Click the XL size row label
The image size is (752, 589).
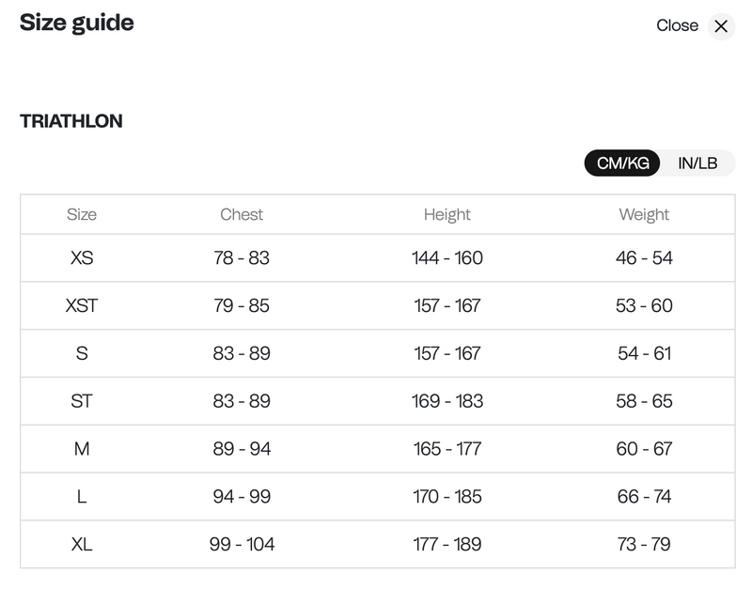pyautogui.click(x=82, y=545)
